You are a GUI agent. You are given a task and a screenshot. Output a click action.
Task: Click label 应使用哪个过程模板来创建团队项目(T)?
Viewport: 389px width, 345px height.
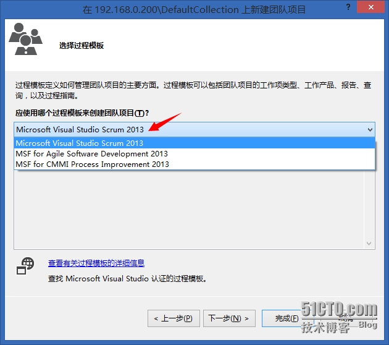(82, 113)
